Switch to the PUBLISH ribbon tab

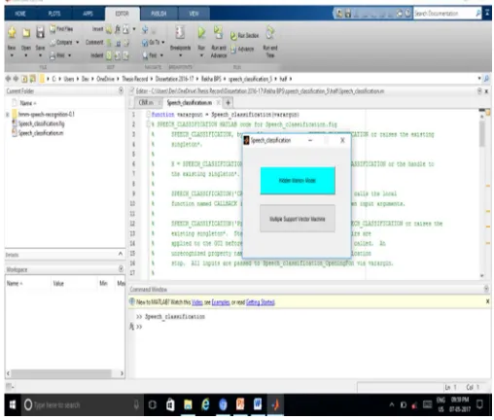tap(159, 14)
